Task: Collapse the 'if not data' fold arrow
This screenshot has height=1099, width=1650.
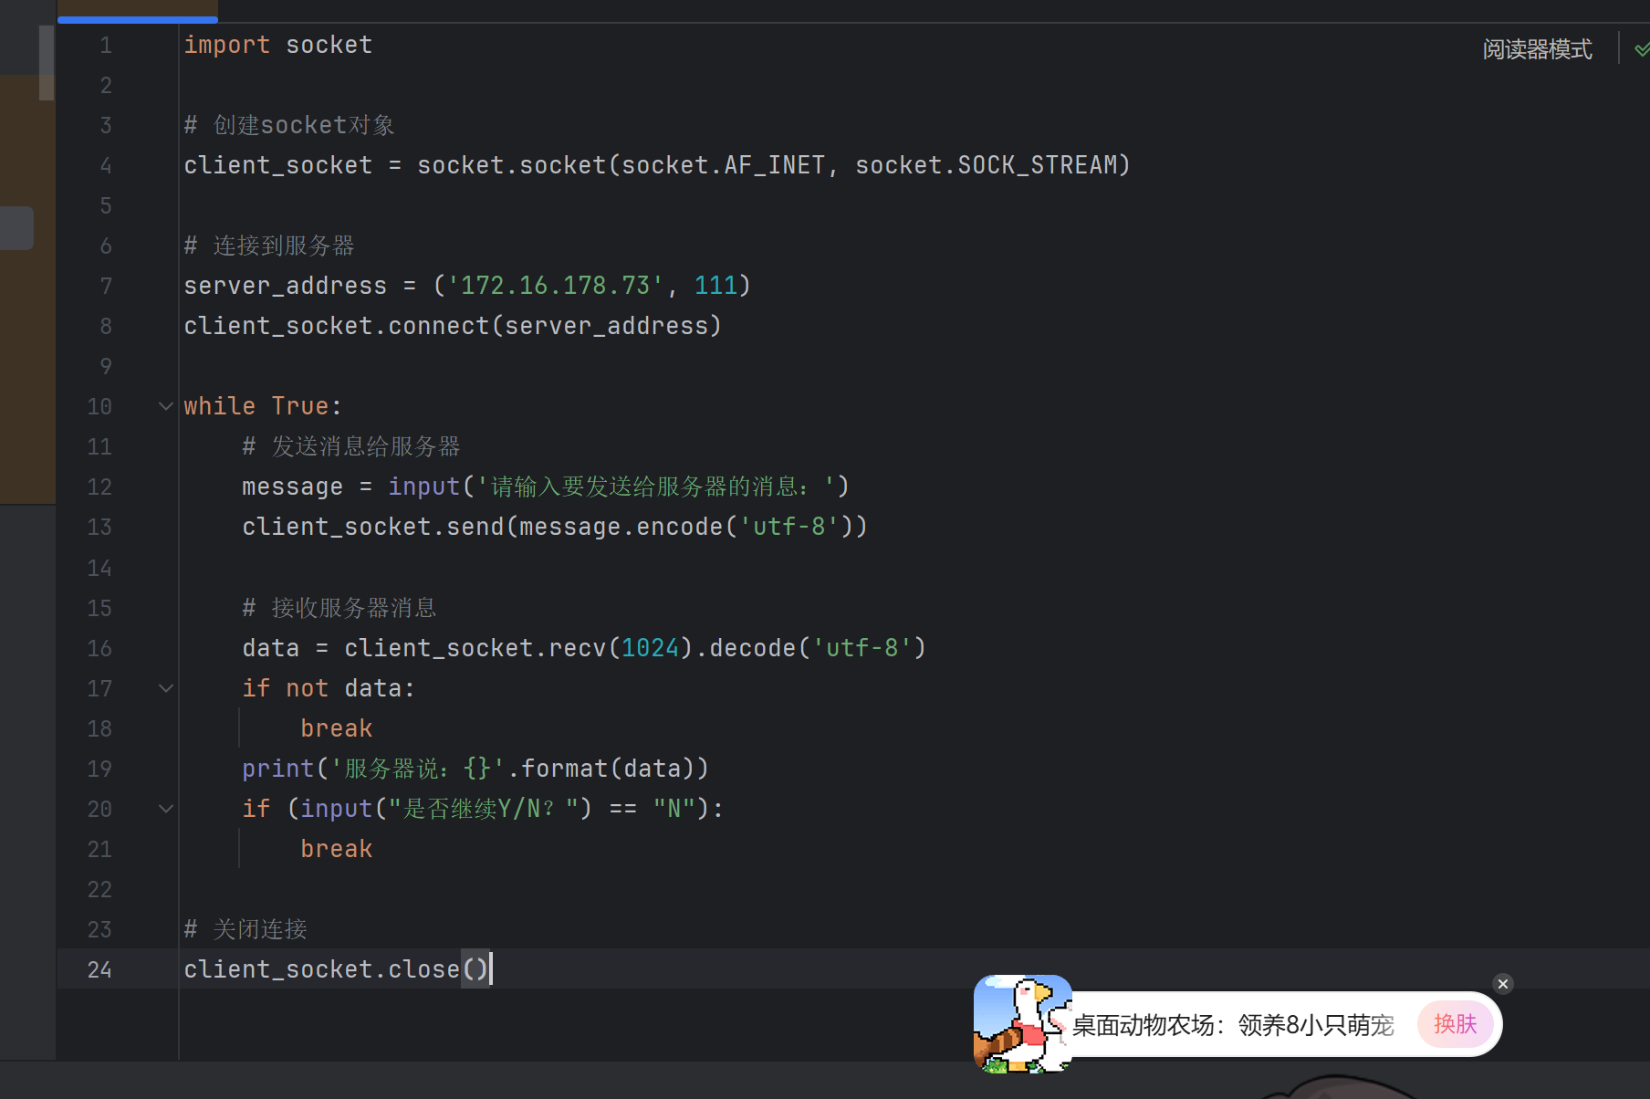Action: pyautogui.click(x=166, y=688)
